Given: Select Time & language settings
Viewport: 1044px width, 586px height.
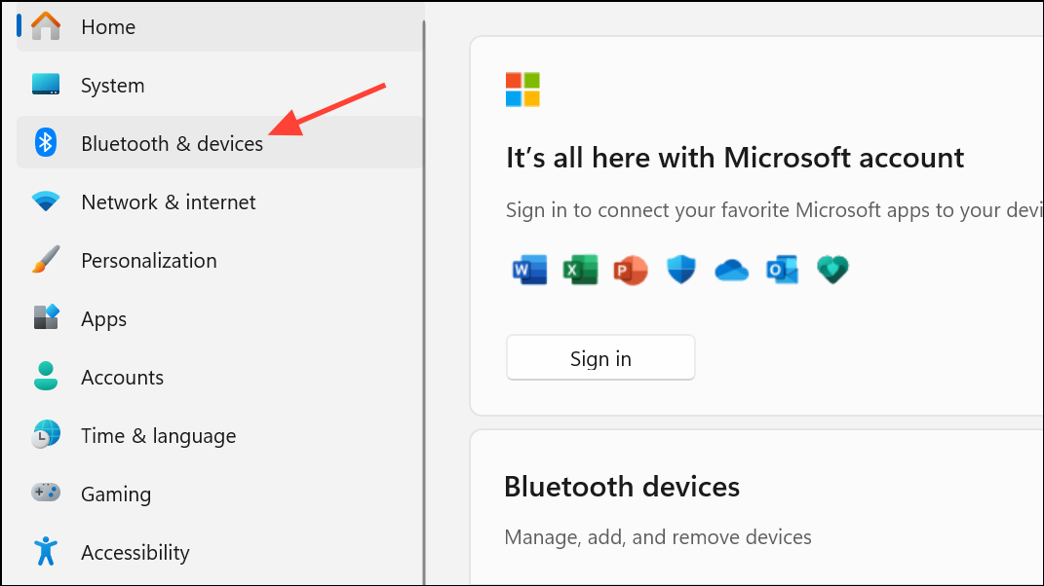Looking at the screenshot, I should 158,435.
